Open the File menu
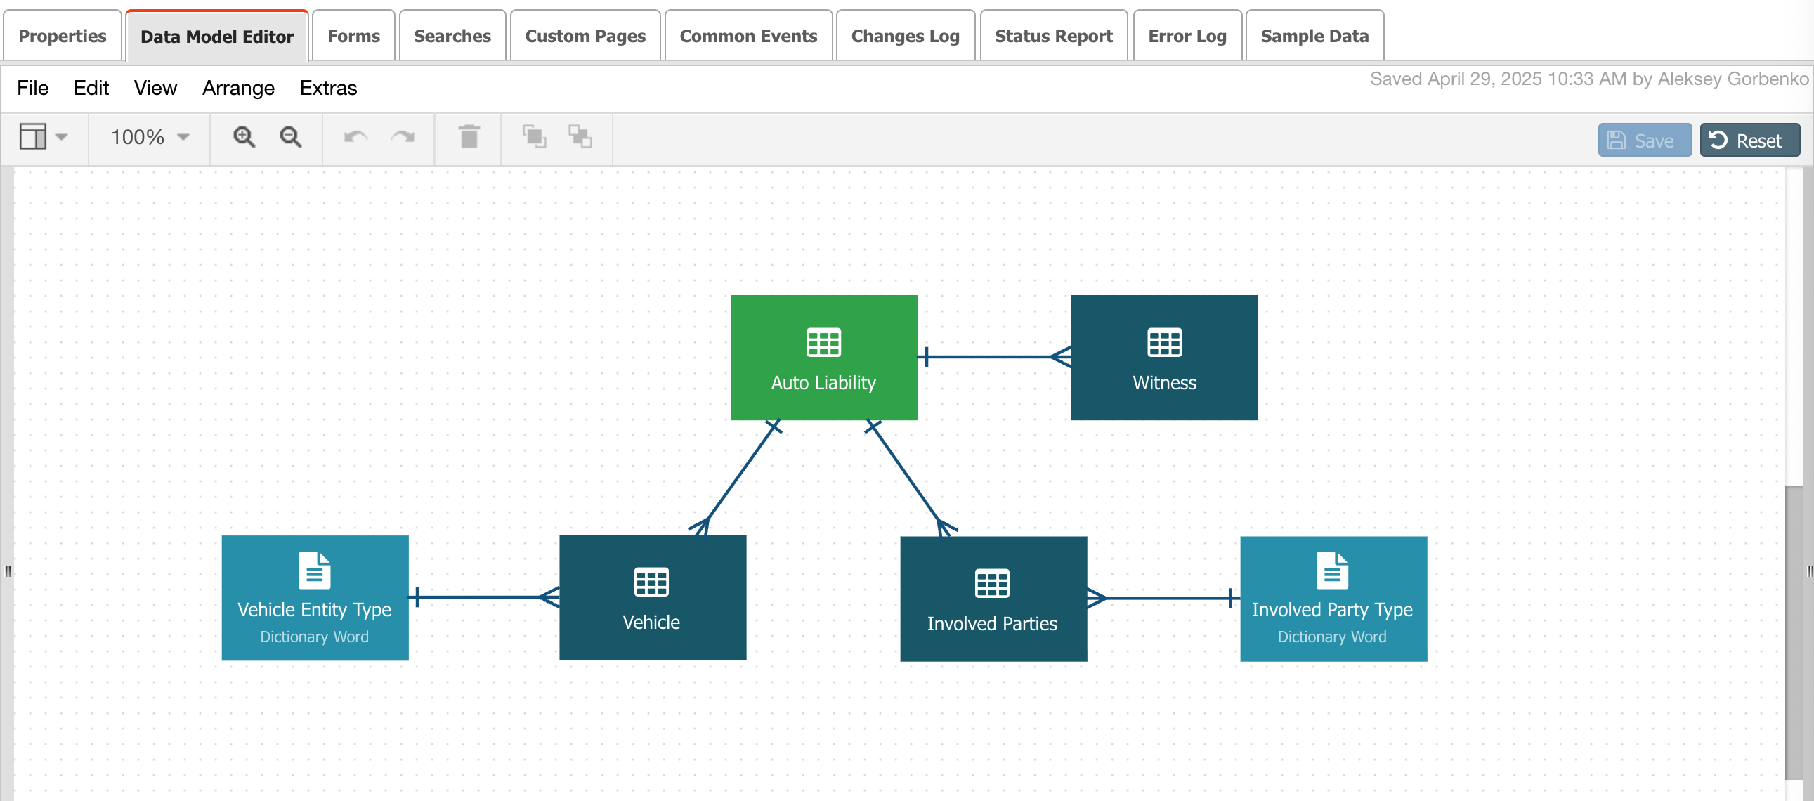 [x=32, y=88]
